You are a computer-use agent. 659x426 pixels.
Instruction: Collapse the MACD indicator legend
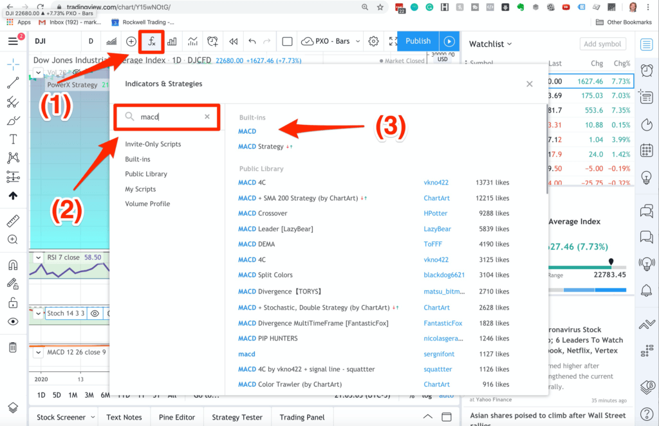[38, 353]
